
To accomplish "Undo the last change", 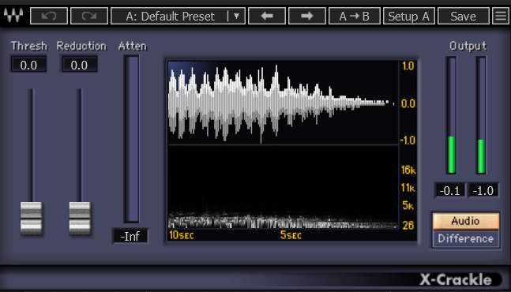I will pos(49,16).
